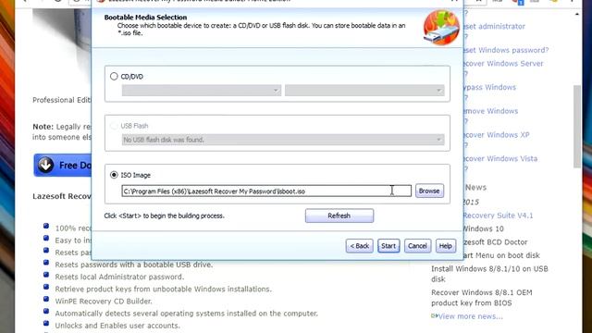Open the 'set Windows password?' sidebar link
This screenshot has width=592, height=333.
(x=506, y=50)
